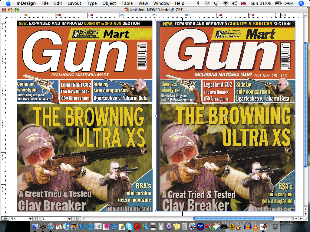This screenshot has height=232, width=310.
Task: Click the Wi-Fi signal icon
Action: coord(225,3)
